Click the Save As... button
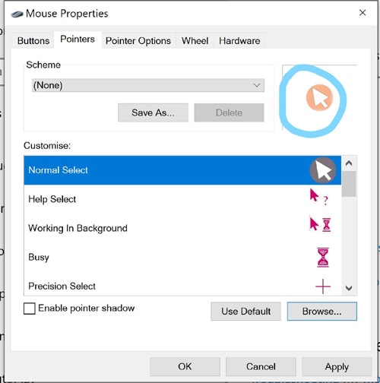The image size is (380, 383). click(153, 112)
